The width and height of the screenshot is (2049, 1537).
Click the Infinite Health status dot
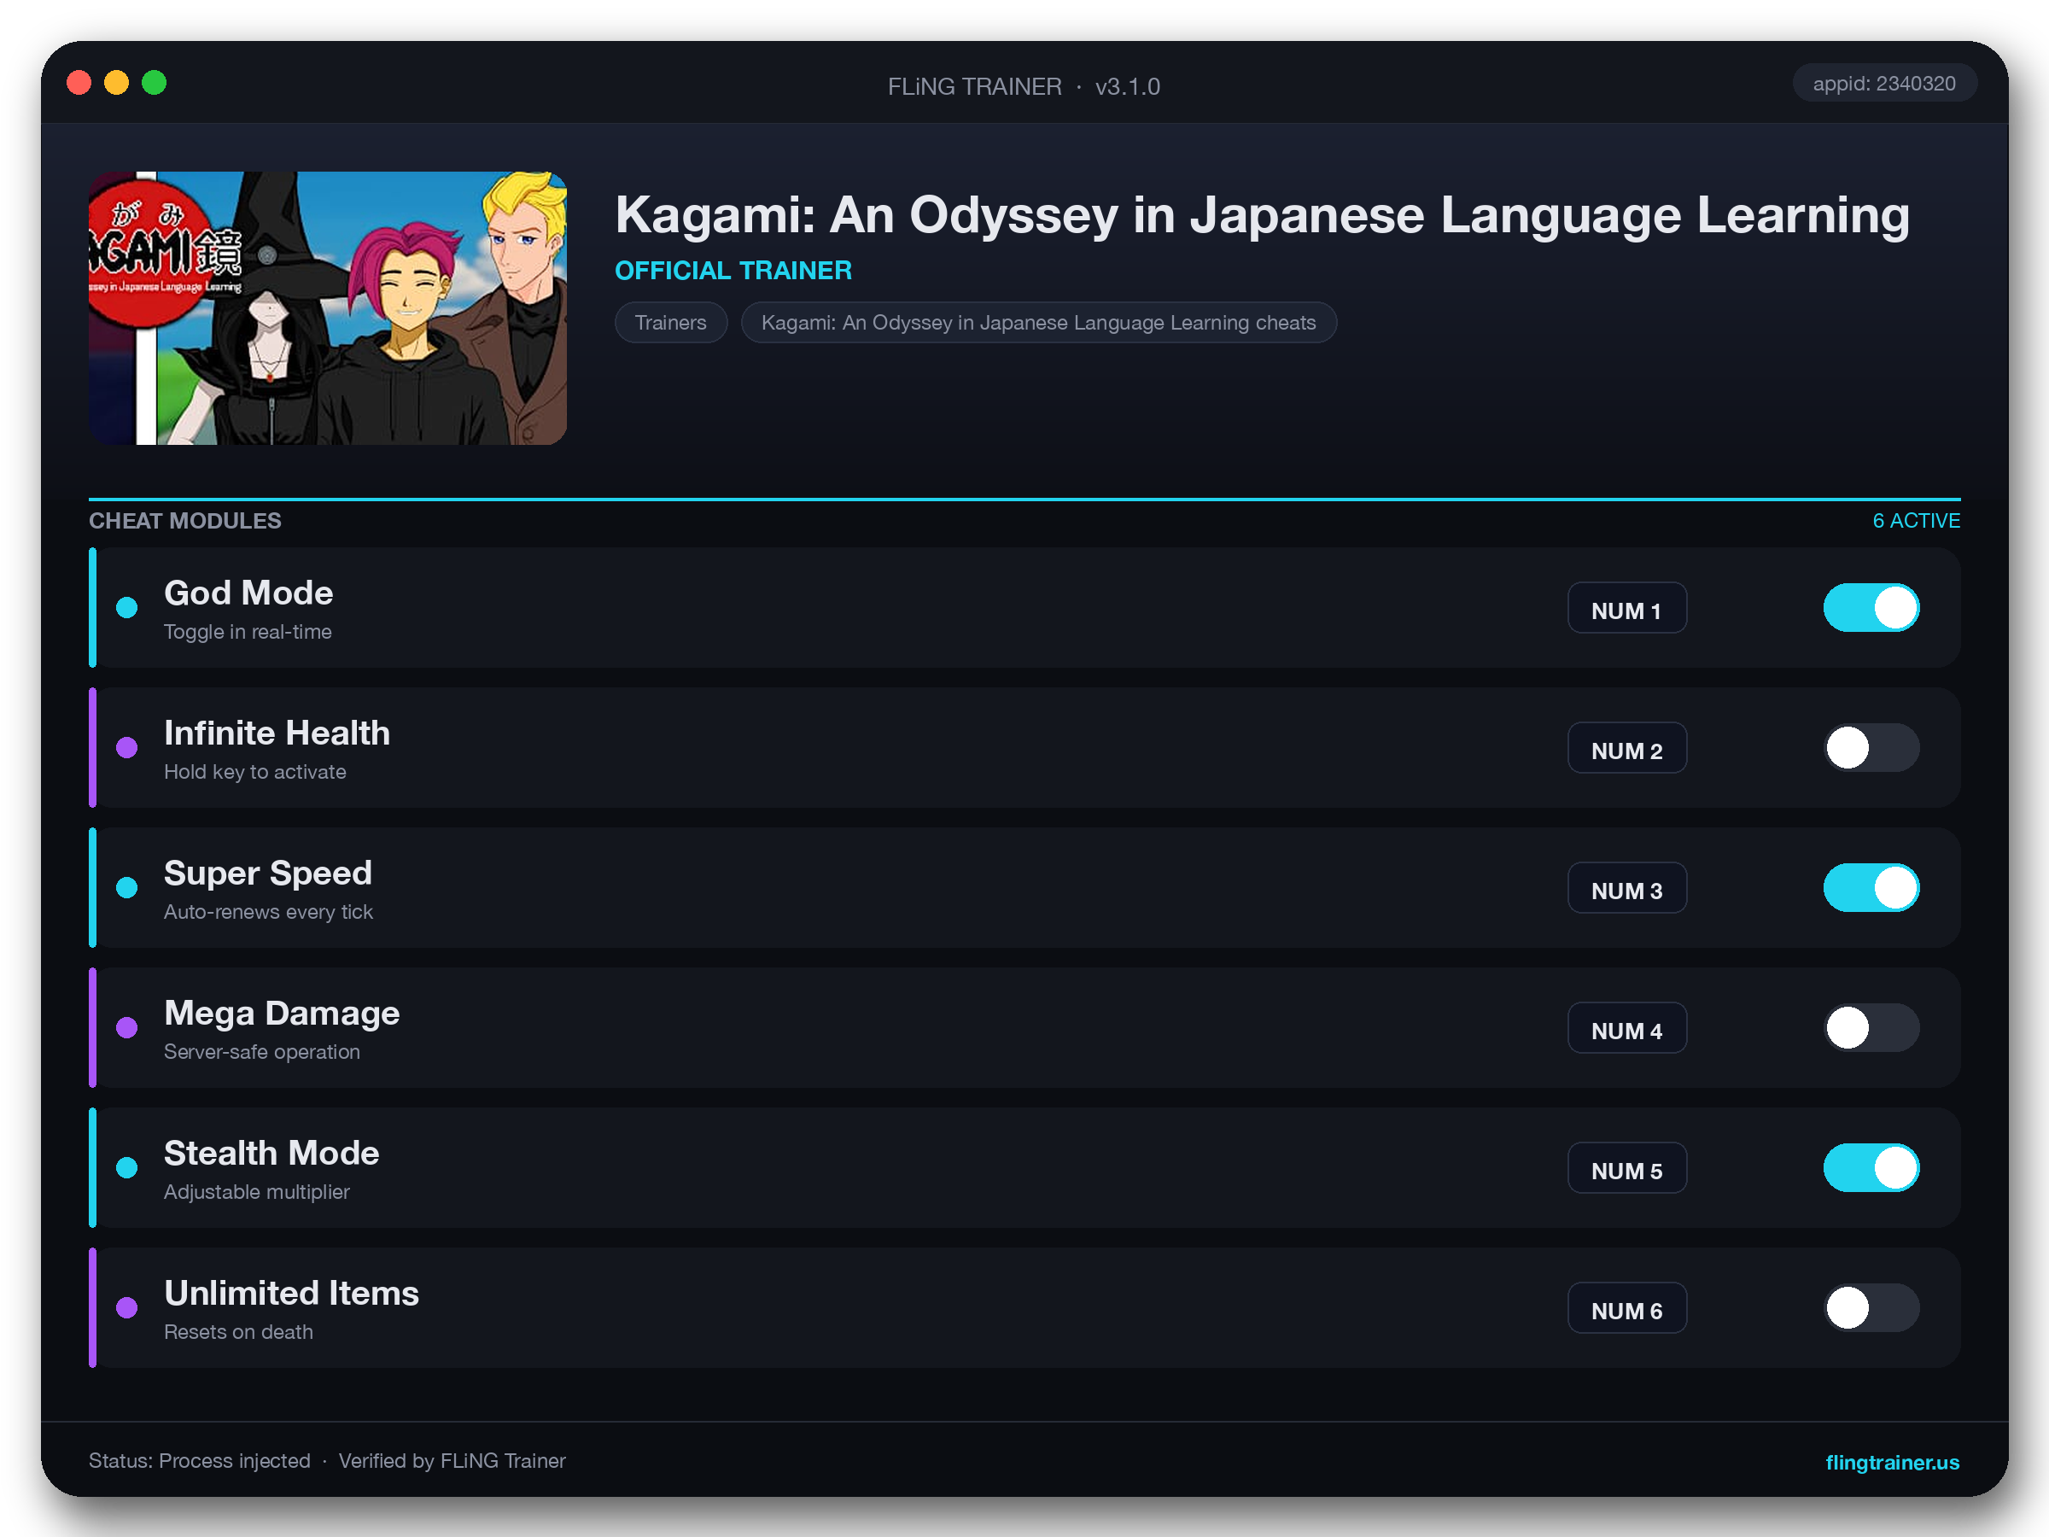[127, 748]
